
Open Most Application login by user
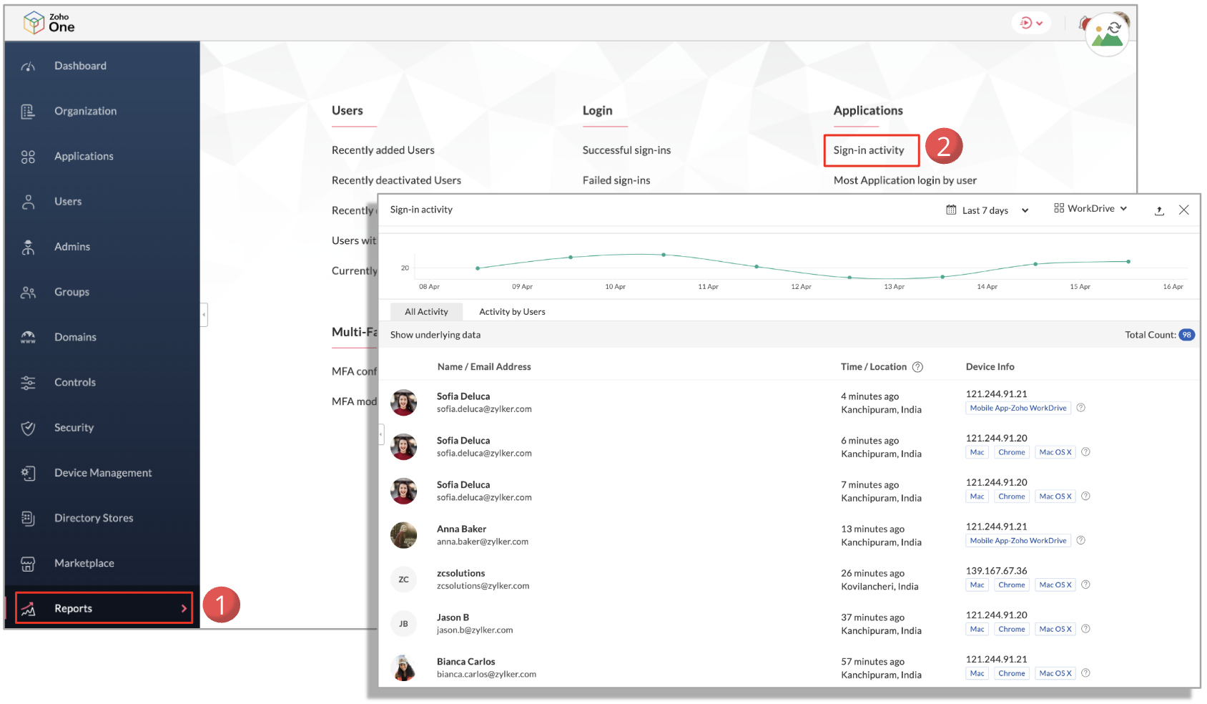click(905, 180)
